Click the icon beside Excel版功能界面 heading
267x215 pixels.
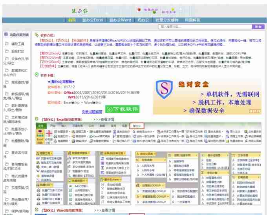point(37,119)
